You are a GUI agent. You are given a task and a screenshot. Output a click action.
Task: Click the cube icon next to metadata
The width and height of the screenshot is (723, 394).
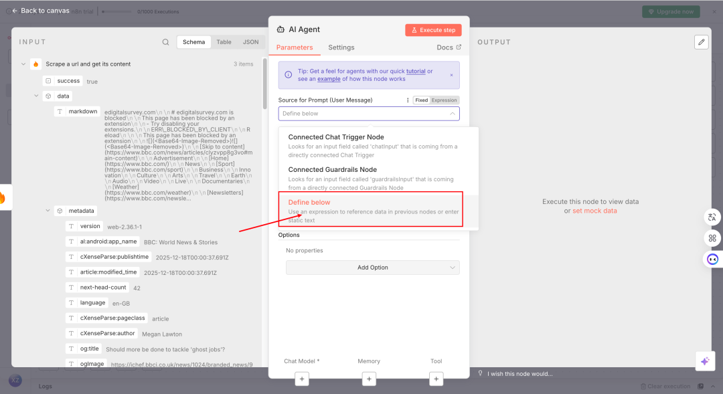60,211
